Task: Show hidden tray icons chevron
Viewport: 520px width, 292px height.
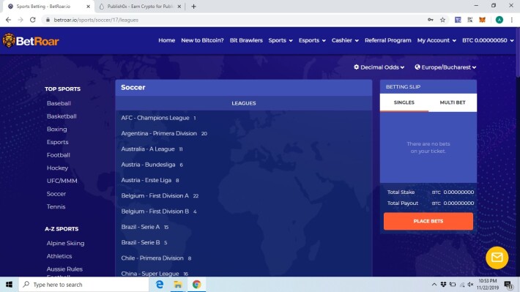Action: tap(434, 285)
